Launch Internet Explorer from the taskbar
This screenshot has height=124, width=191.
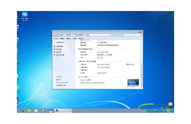[22, 111]
